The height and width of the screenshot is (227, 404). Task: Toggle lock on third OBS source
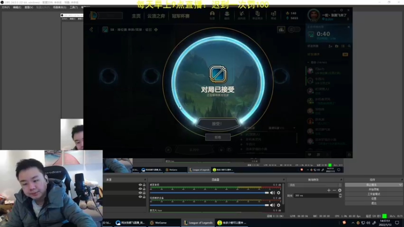pos(144,193)
